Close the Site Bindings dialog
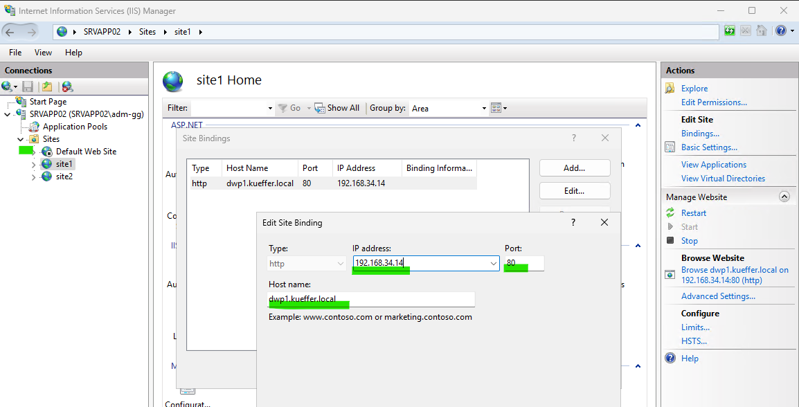 pos(605,138)
